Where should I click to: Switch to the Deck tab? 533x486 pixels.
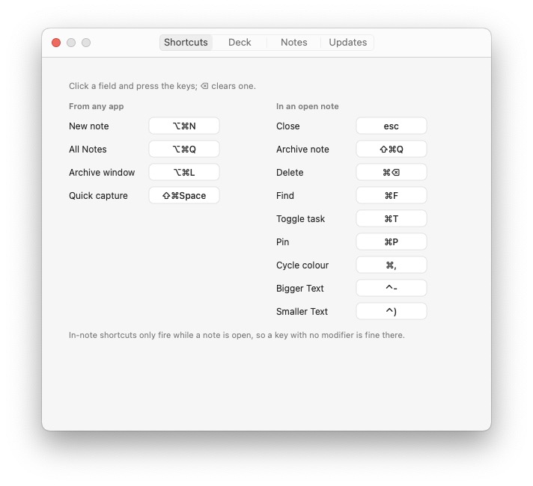pos(240,43)
